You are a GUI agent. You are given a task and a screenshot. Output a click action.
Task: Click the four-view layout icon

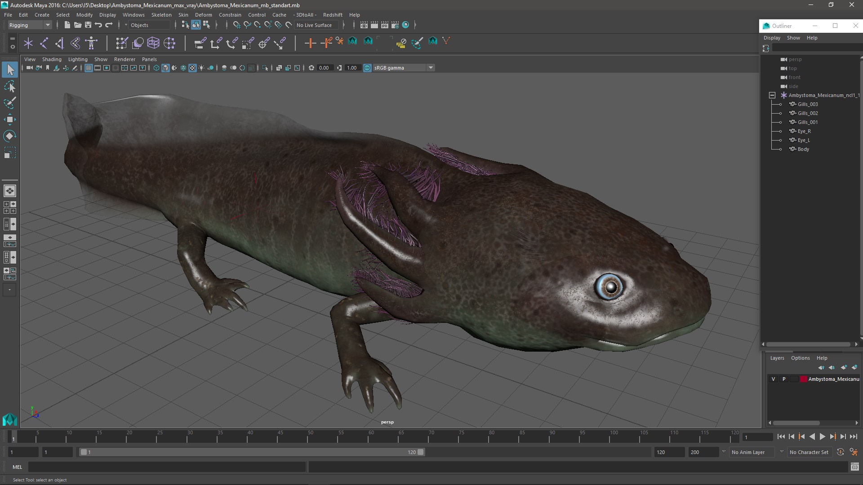10,207
